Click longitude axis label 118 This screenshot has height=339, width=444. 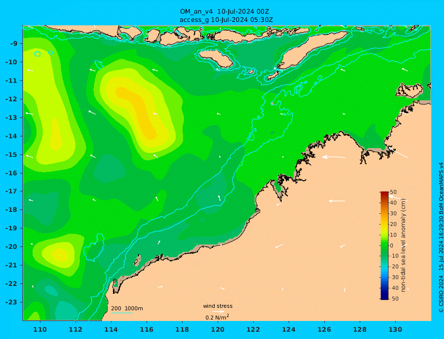(182, 329)
